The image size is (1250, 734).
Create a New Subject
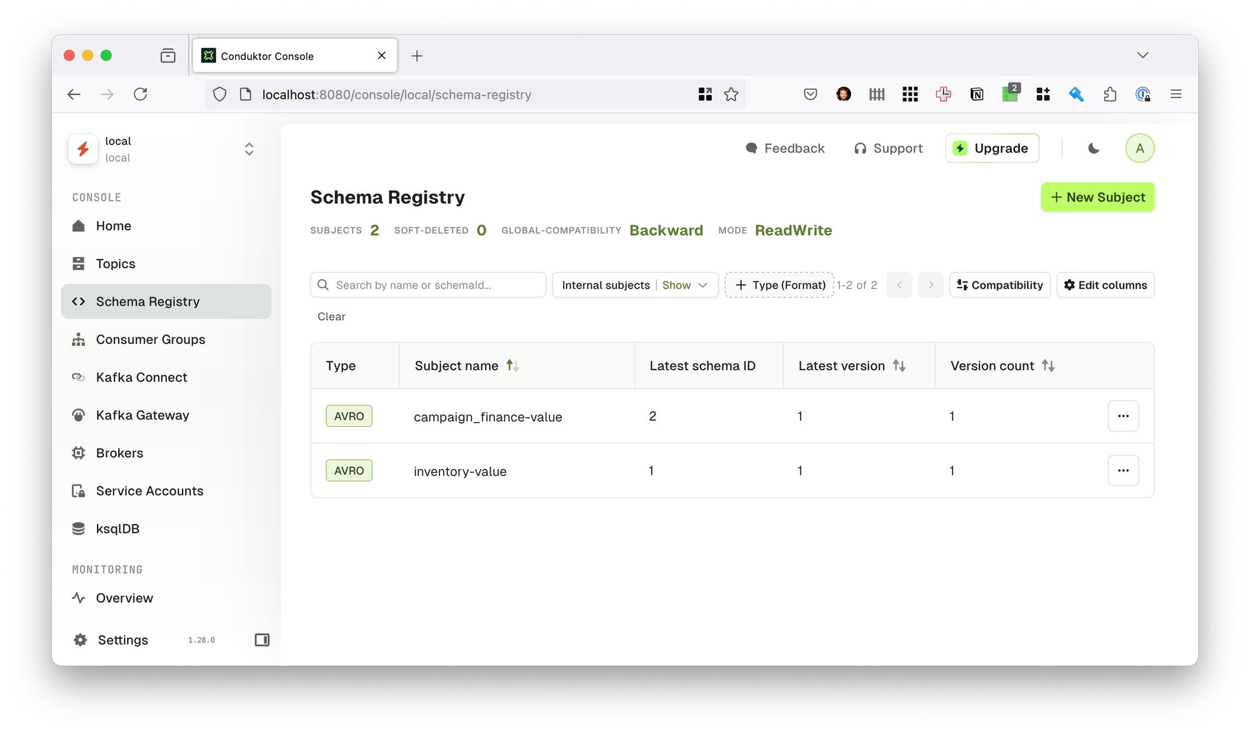pos(1097,197)
